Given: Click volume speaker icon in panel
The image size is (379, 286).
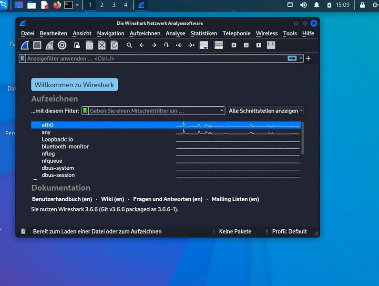Looking at the screenshot, I should click(303, 5).
